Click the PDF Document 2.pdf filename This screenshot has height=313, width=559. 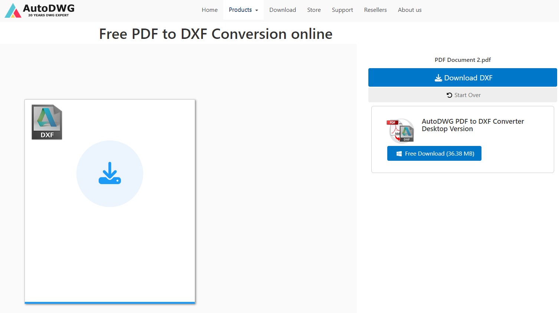463,60
